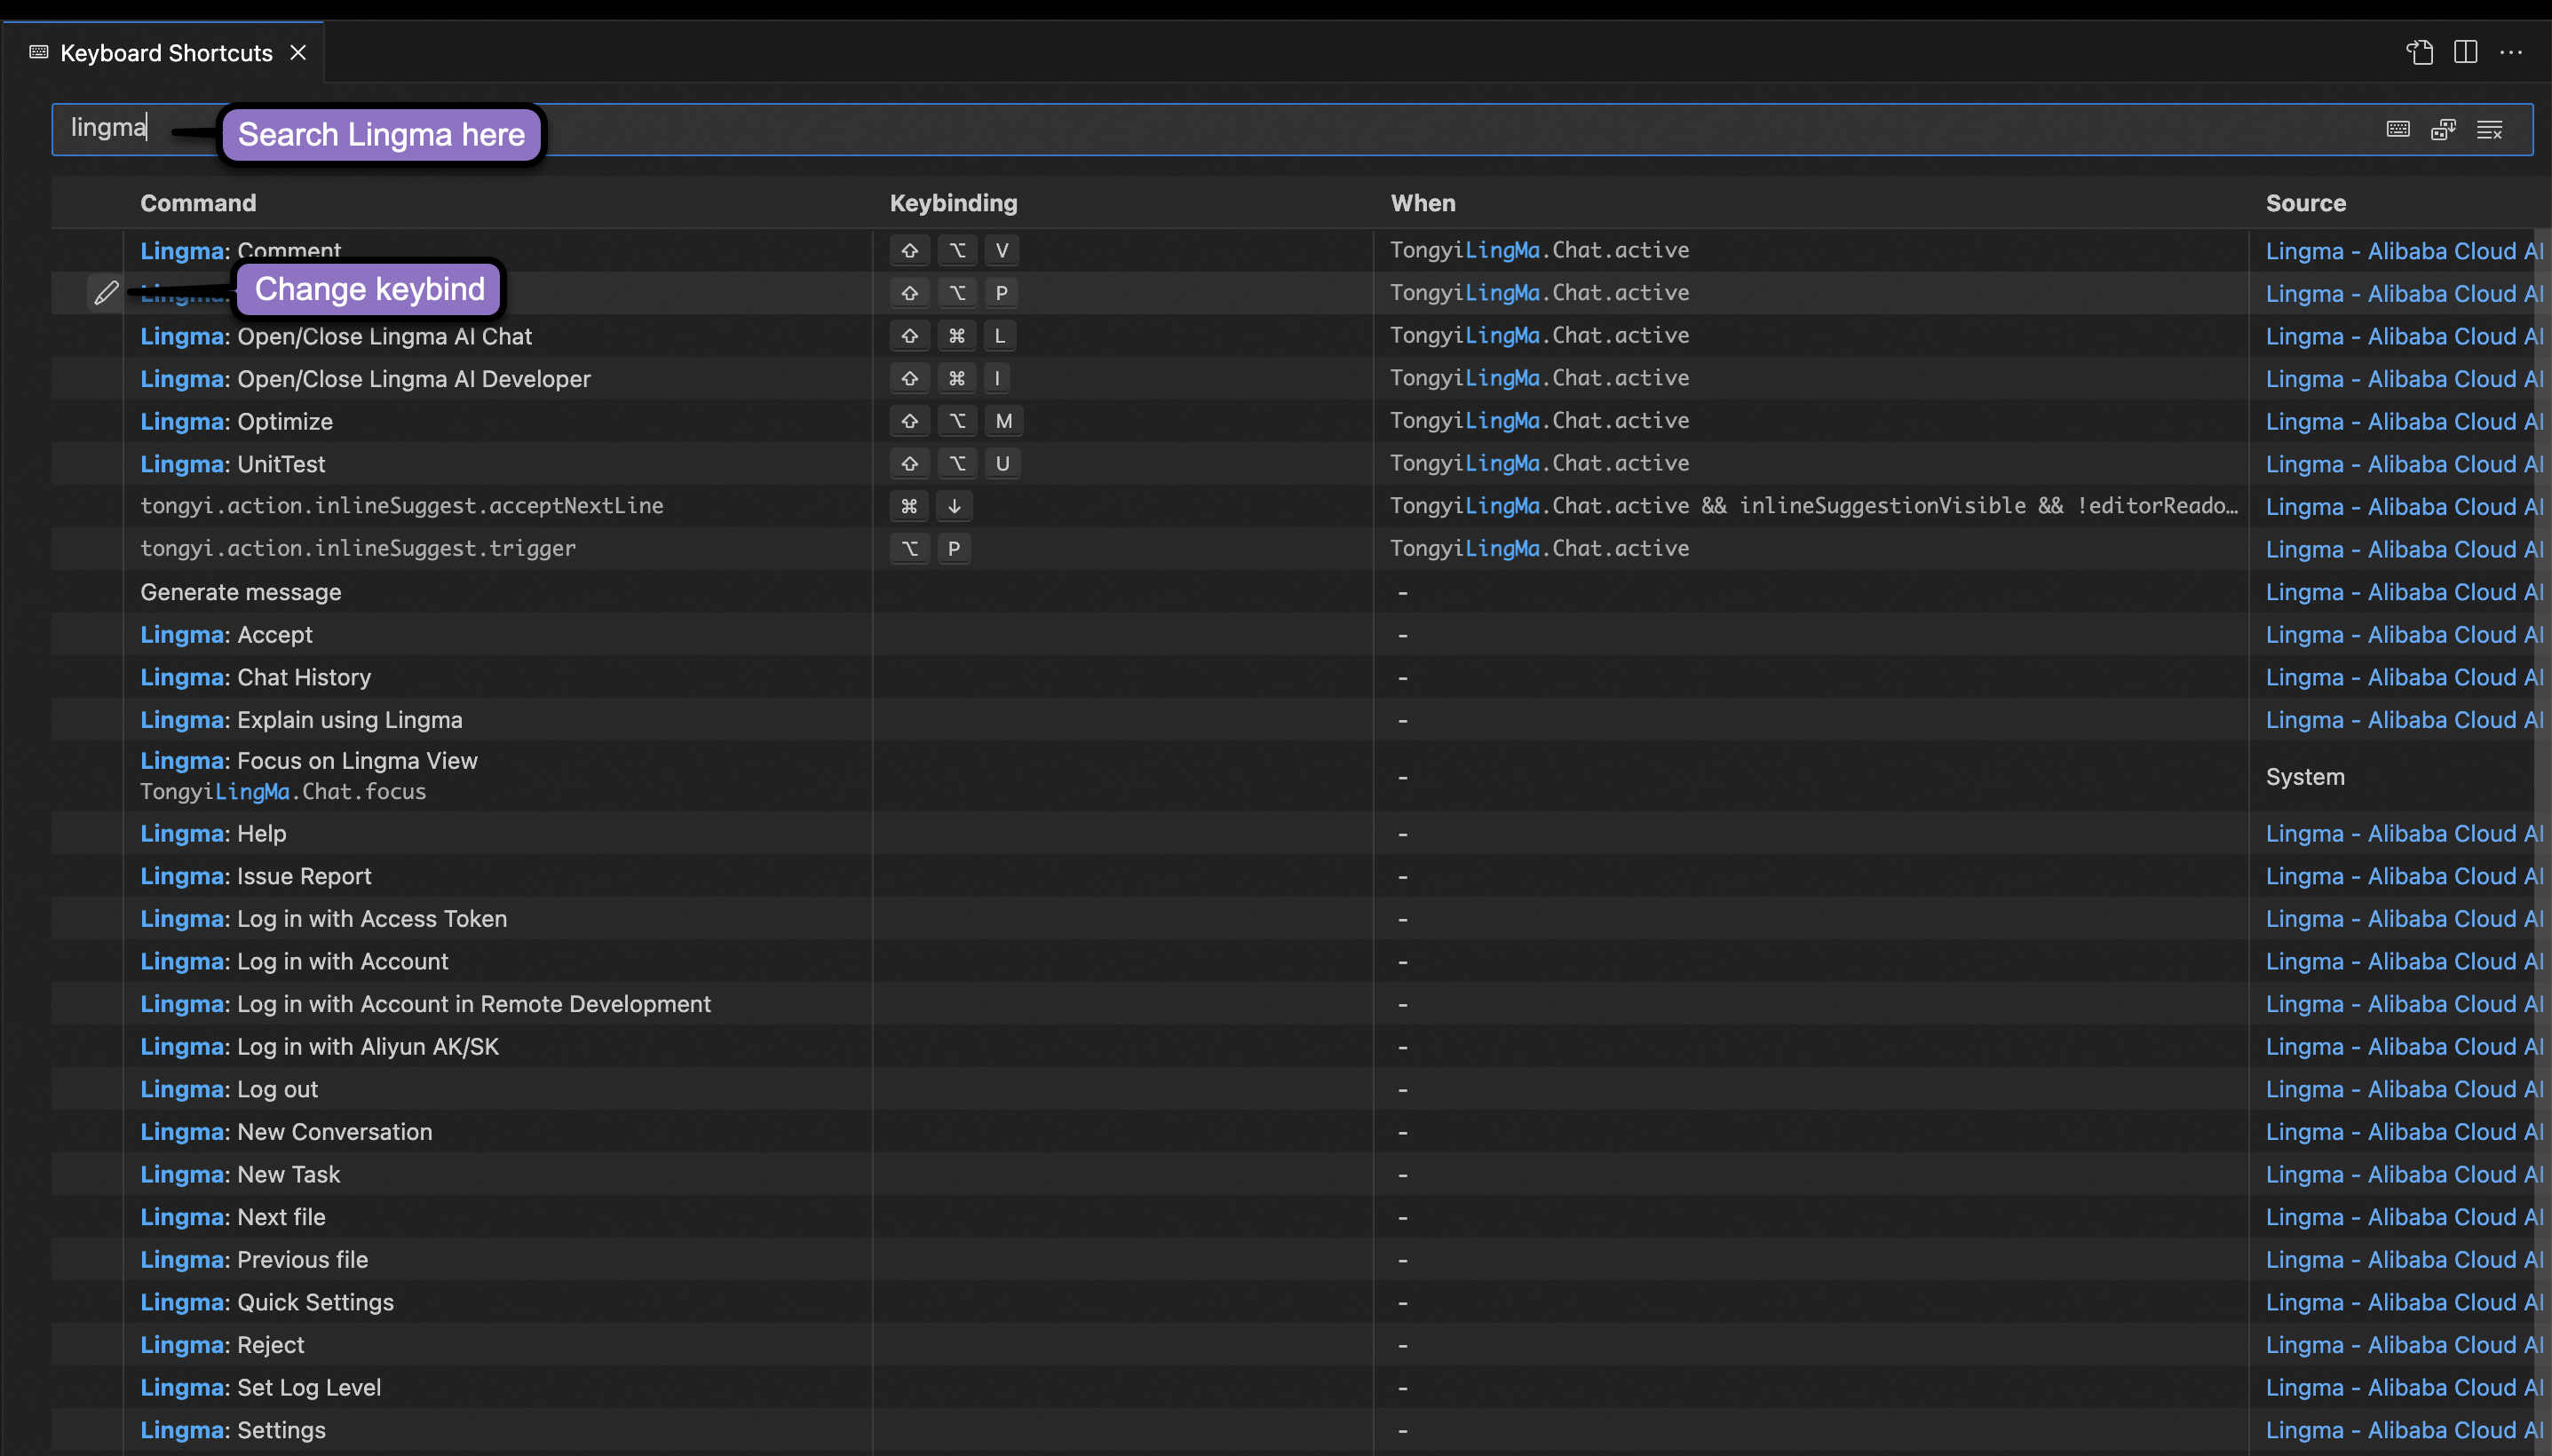Split the editor to the right
The image size is (2552, 1456).
[2465, 52]
